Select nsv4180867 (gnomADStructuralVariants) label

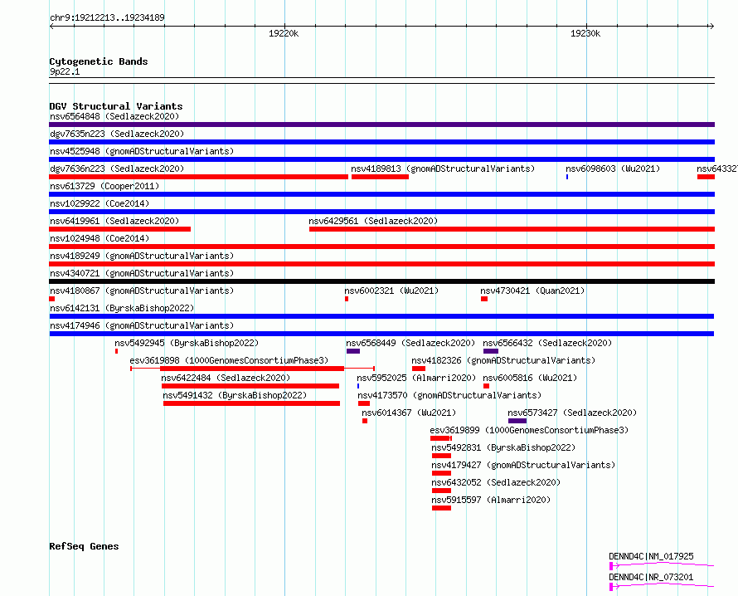click(x=142, y=291)
